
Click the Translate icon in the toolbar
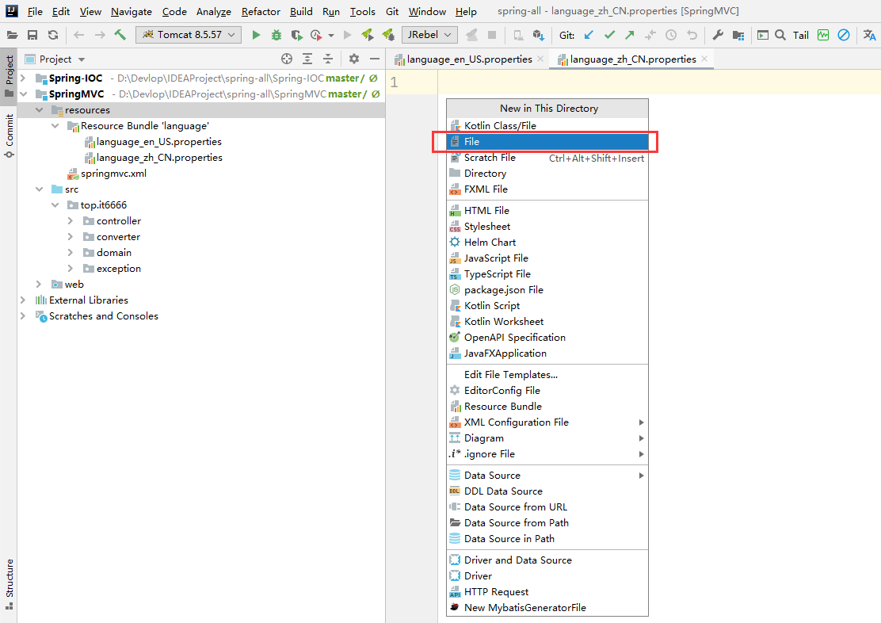click(869, 35)
